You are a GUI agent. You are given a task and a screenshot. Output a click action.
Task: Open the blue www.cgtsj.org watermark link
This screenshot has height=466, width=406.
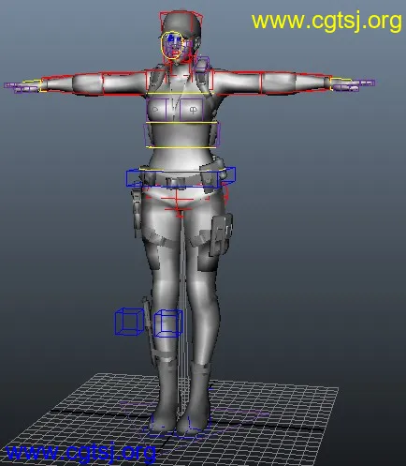point(80,452)
